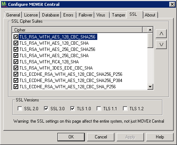
Task: Click the MOVEit icon in title bar
Action: [x=4, y=4]
